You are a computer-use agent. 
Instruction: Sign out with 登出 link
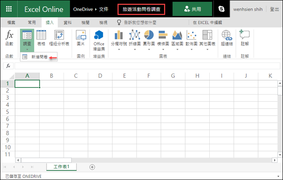click(x=274, y=9)
